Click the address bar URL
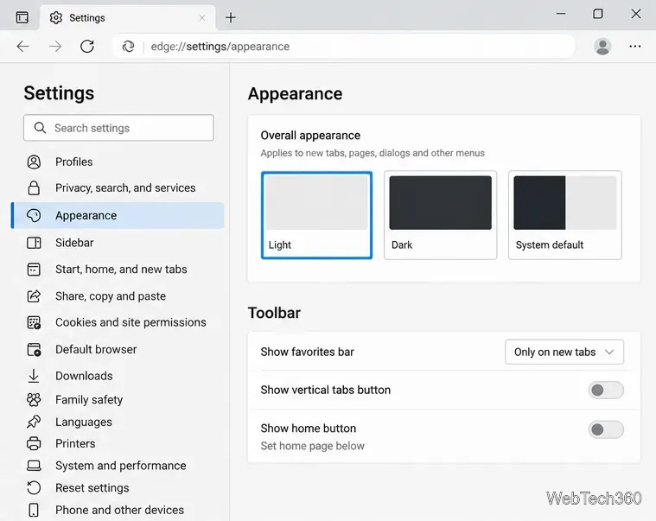 [220, 47]
